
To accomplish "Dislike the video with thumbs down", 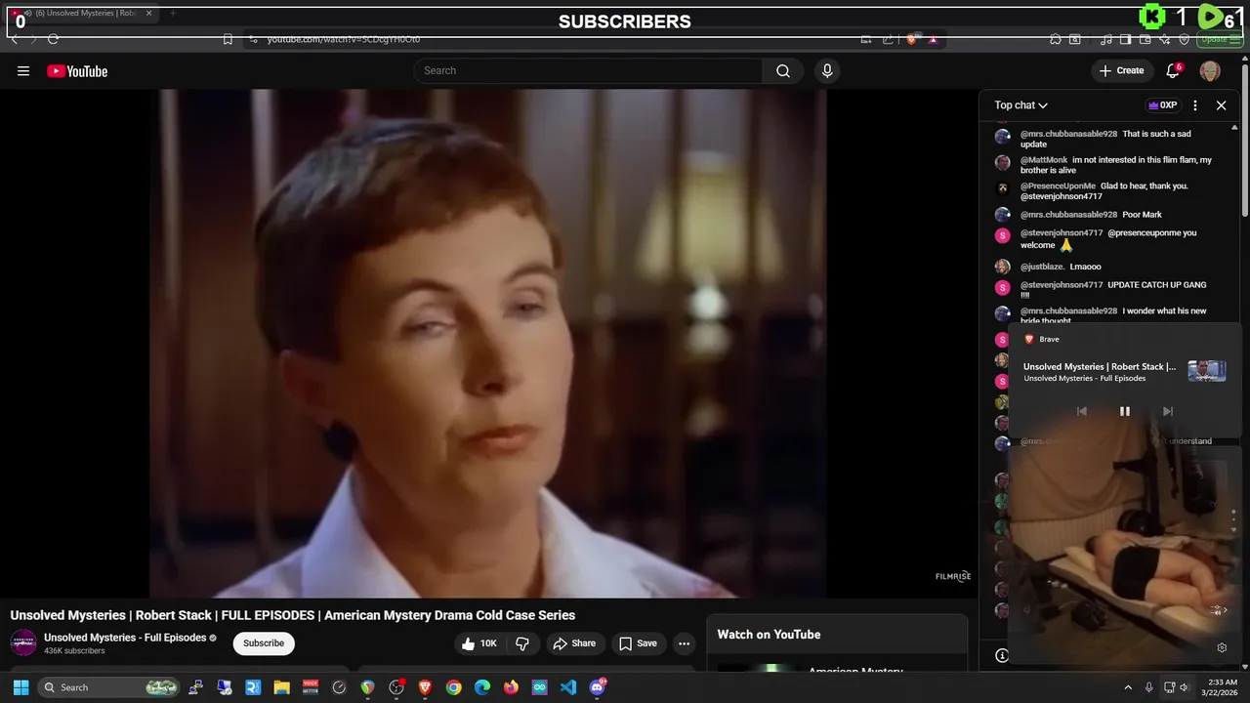I will (522, 643).
